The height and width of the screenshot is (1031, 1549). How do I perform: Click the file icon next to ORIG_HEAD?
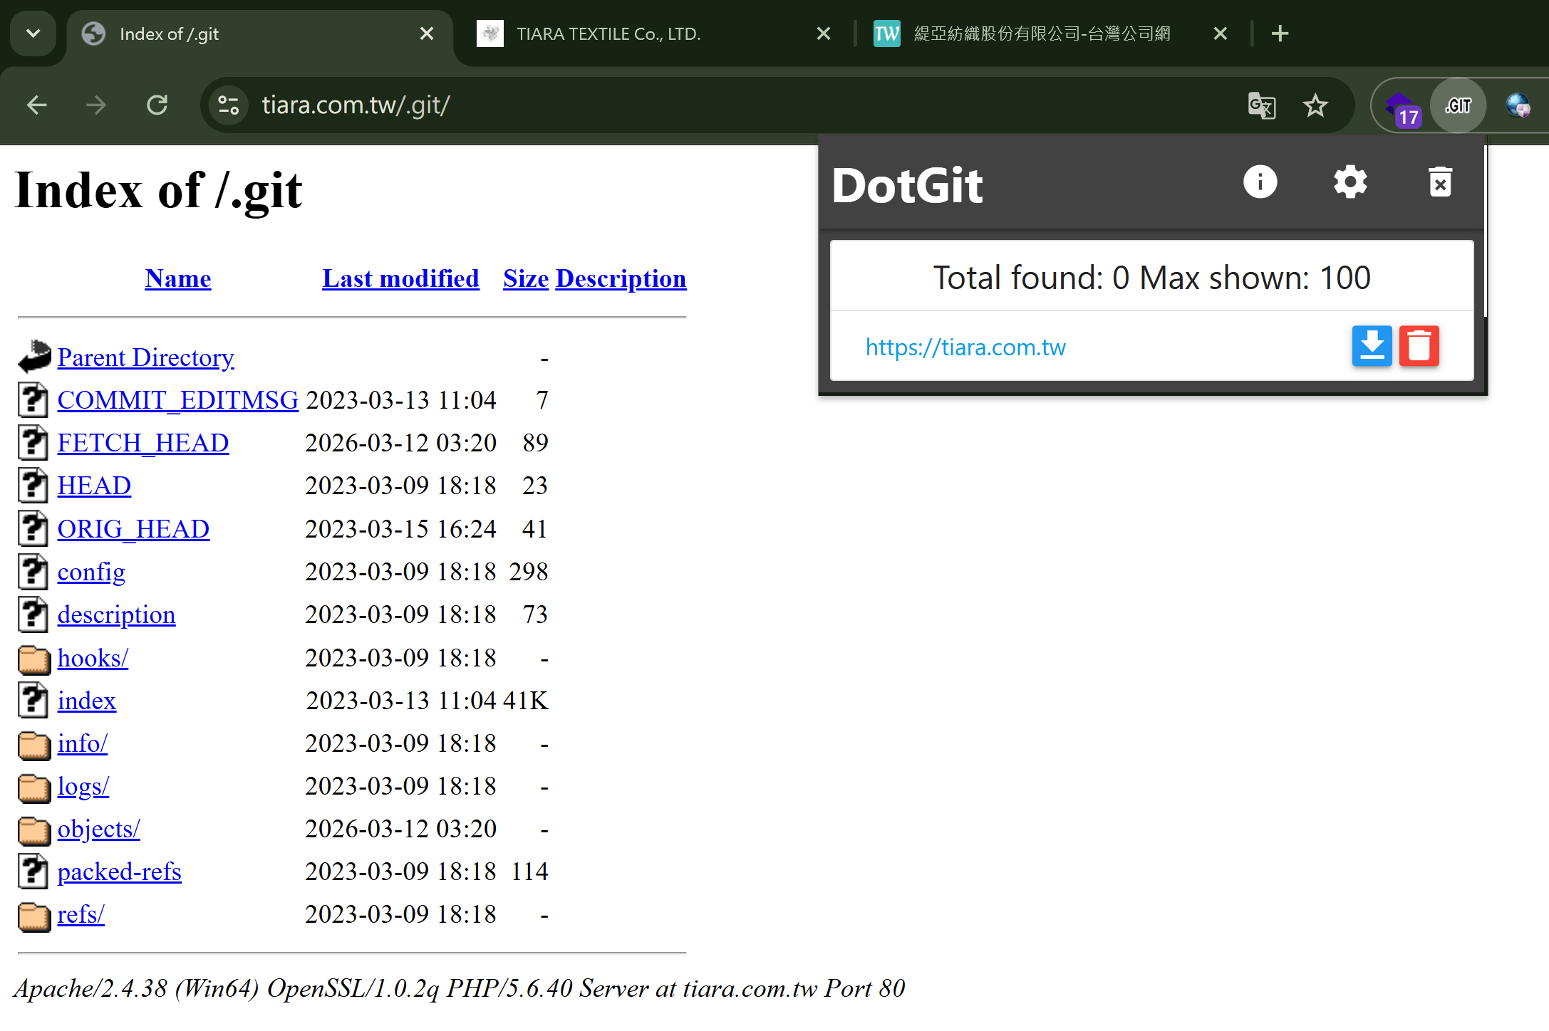pyautogui.click(x=33, y=528)
